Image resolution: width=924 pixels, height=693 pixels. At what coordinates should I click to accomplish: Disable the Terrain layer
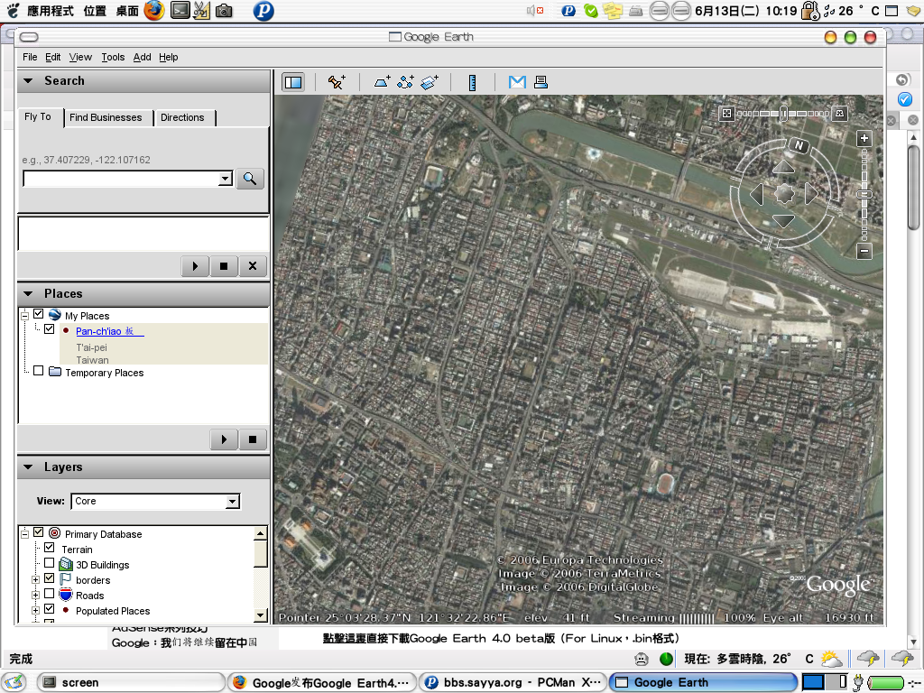[50, 548]
